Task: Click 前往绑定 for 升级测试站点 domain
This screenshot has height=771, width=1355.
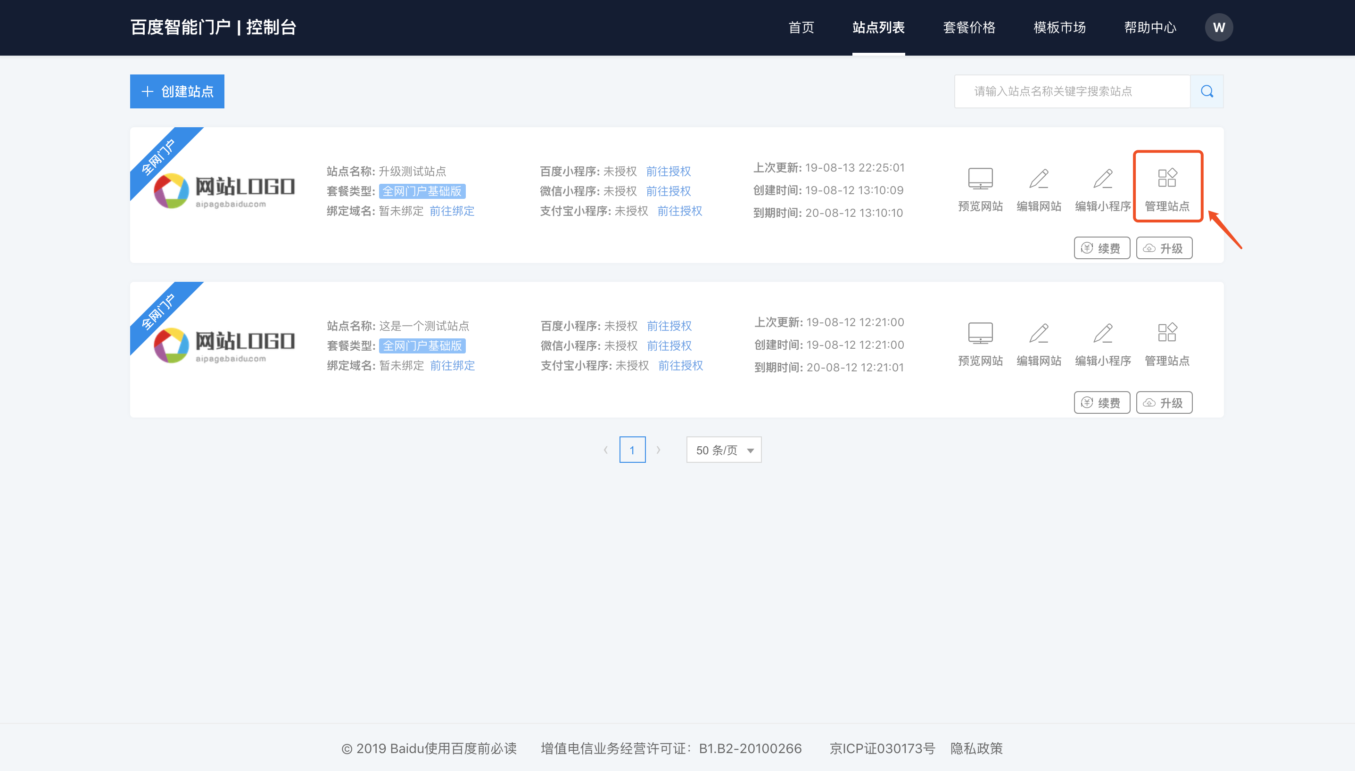Action: tap(452, 211)
